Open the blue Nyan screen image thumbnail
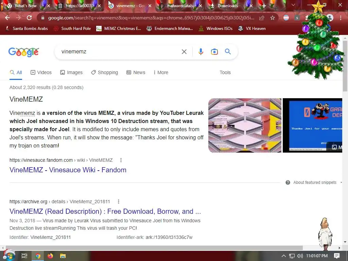This screenshot has height=261, width=348. pyautogui.click(x=312, y=125)
